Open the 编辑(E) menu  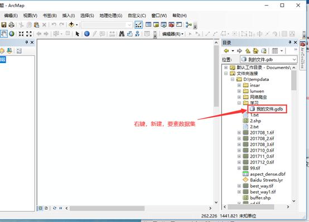[x=11, y=16]
